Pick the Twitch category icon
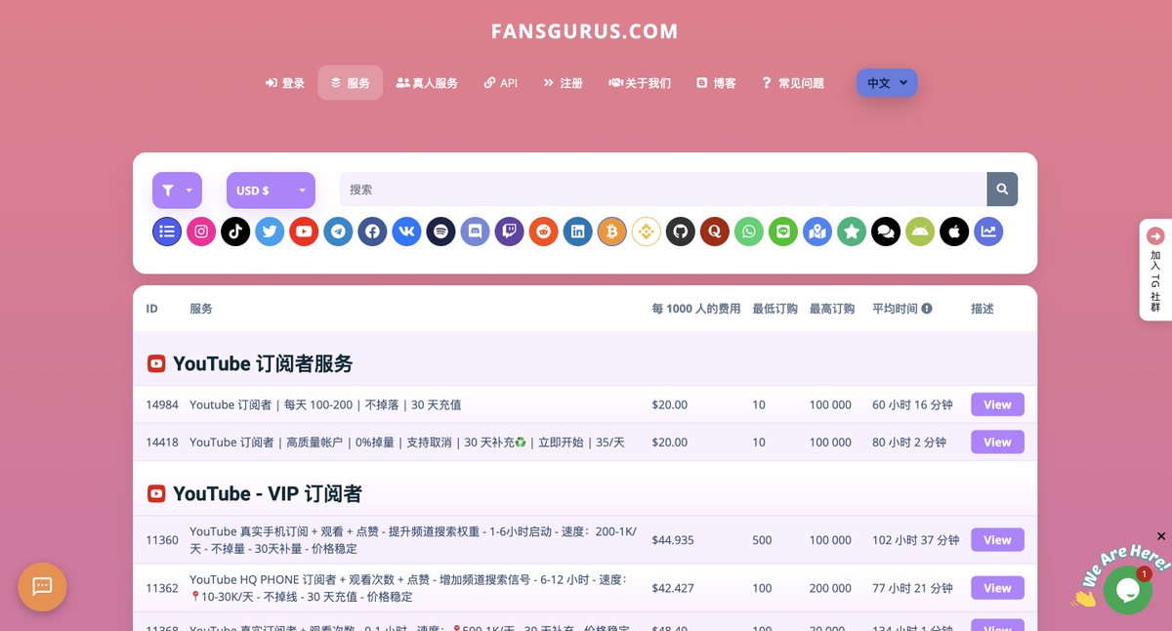 click(x=509, y=231)
